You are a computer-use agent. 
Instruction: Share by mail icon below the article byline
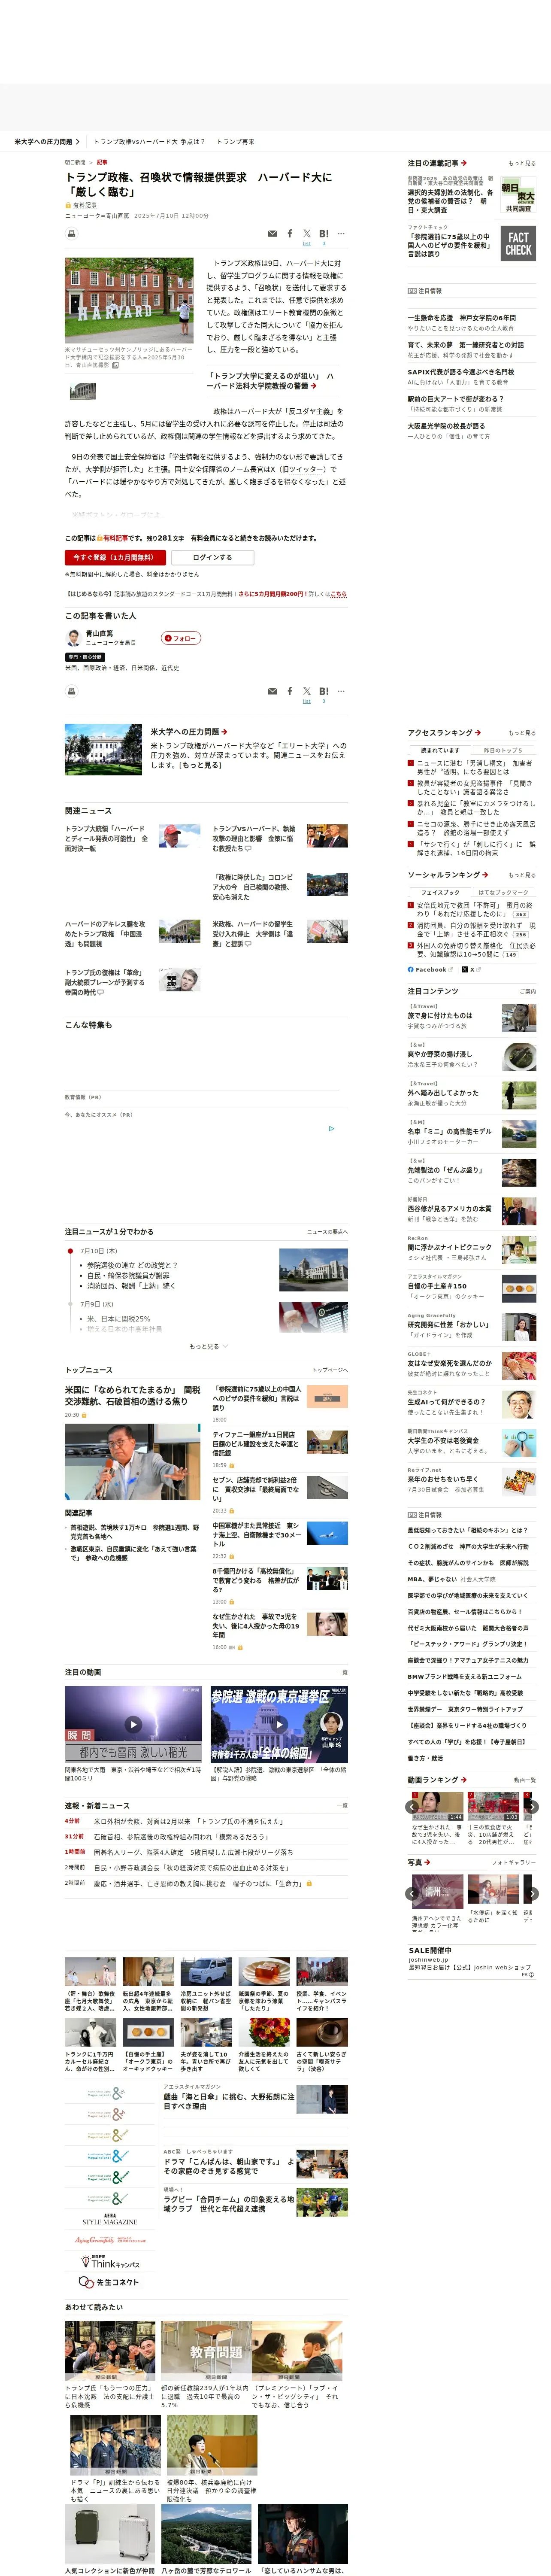[272, 234]
